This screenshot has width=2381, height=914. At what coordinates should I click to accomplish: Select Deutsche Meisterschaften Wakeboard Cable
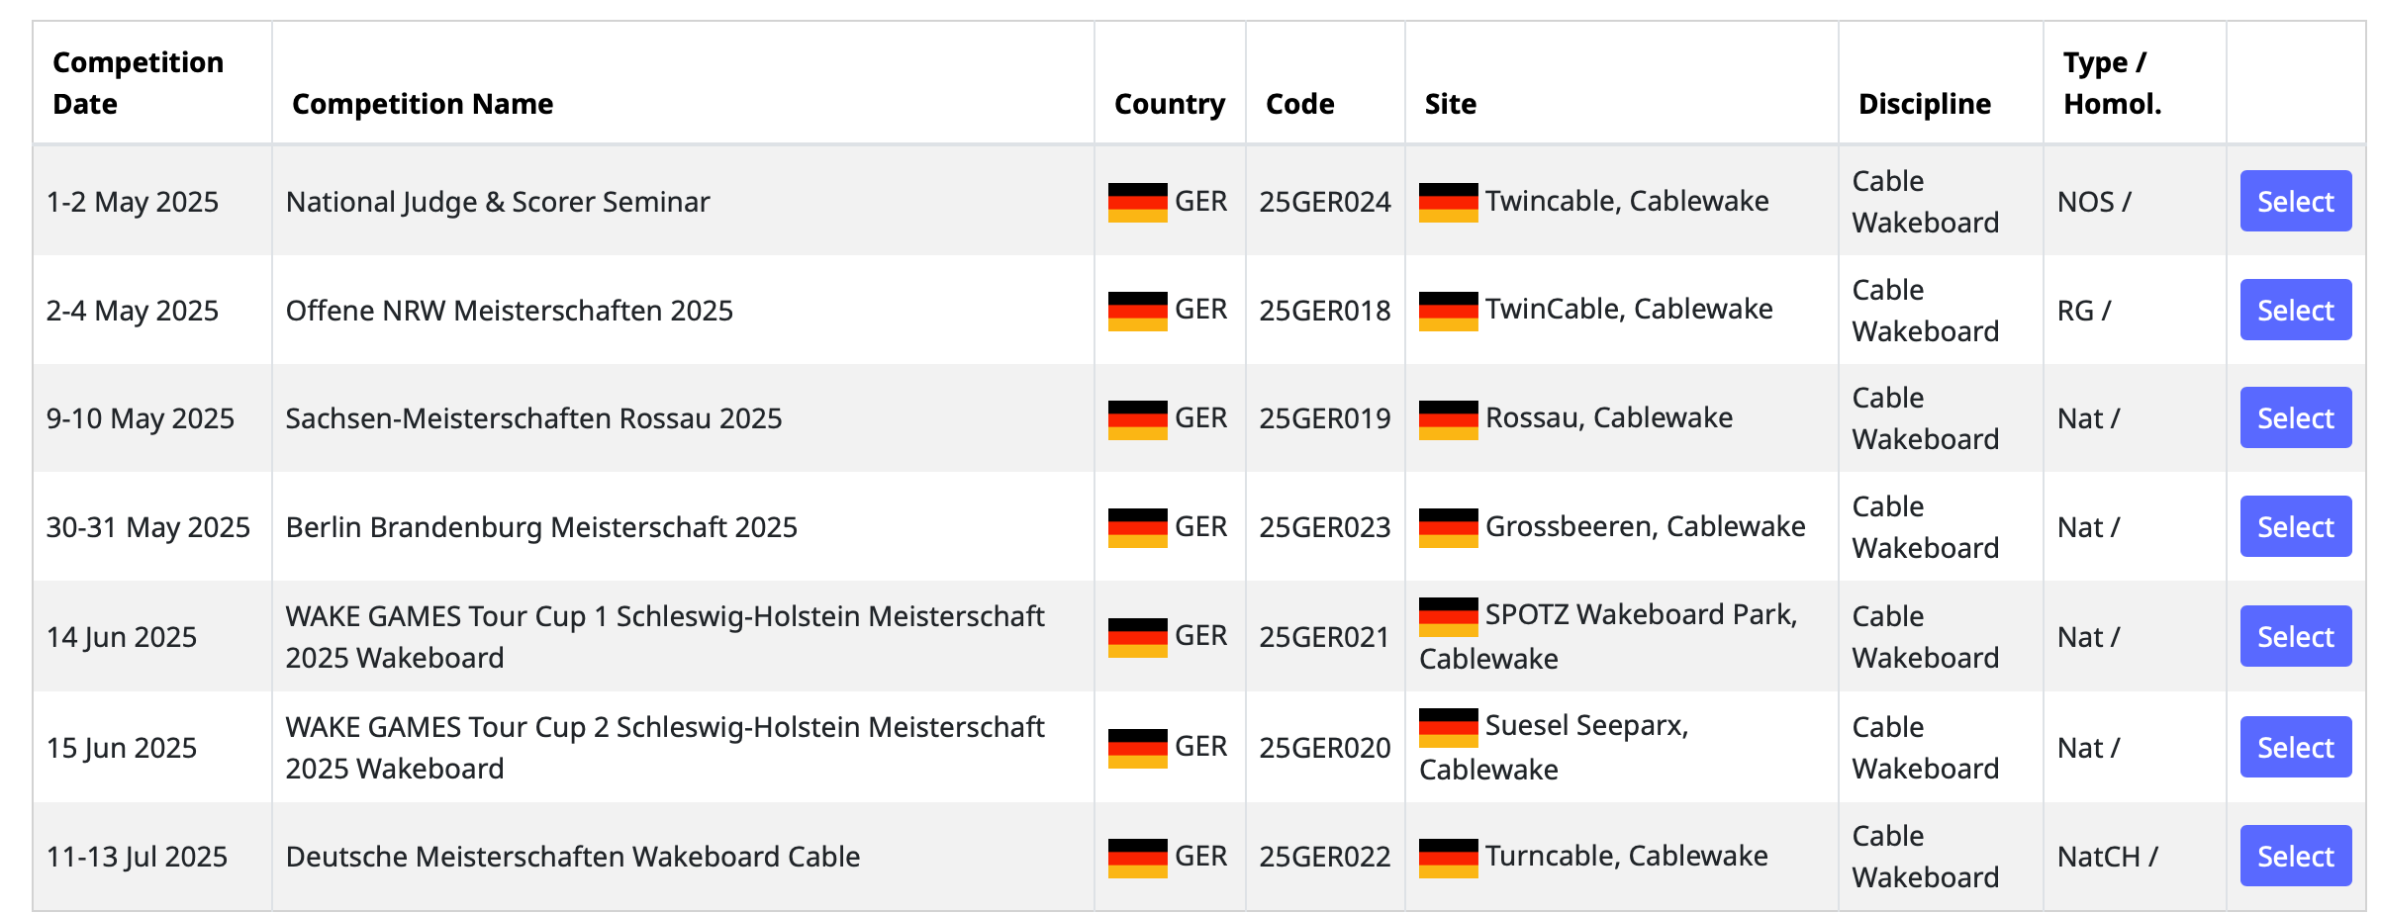(2295, 856)
